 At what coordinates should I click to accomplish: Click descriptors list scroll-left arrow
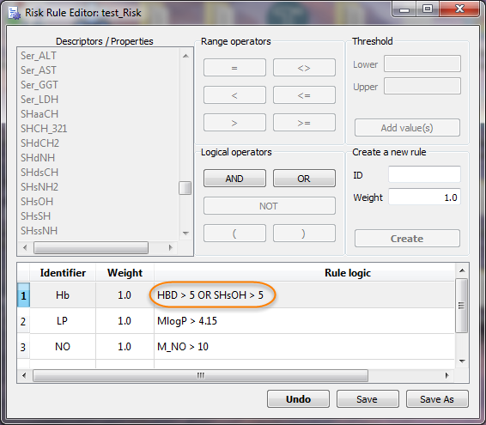(x=25, y=247)
